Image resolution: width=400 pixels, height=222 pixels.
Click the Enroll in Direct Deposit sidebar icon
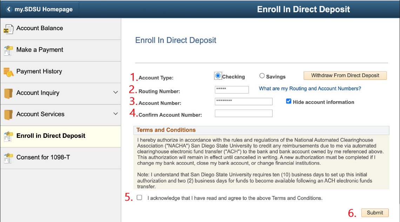pyautogui.click(x=8, y=137)
